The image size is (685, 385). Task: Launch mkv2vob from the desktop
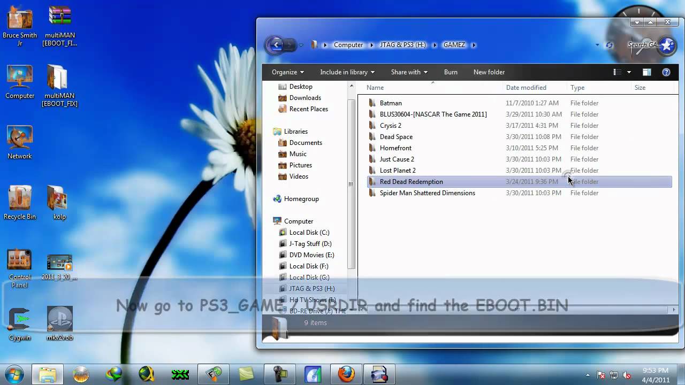59,325
